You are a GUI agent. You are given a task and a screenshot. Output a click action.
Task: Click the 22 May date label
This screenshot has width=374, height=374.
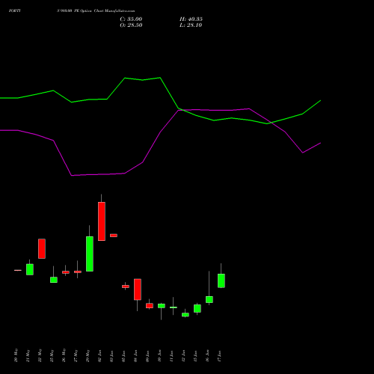pos(40,355)
